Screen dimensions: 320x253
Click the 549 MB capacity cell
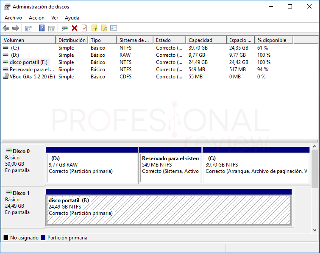197,70
